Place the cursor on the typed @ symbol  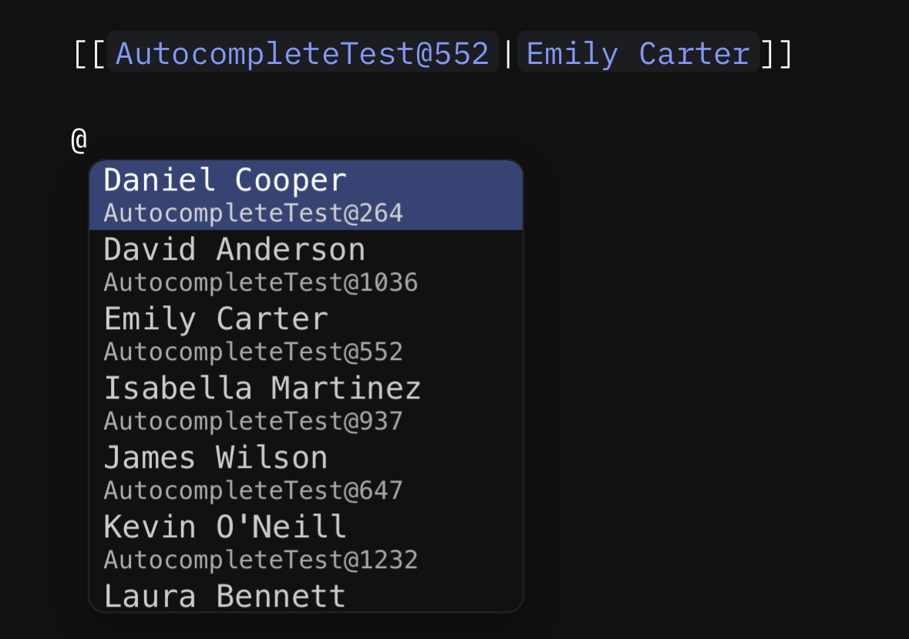coord(79,141)
